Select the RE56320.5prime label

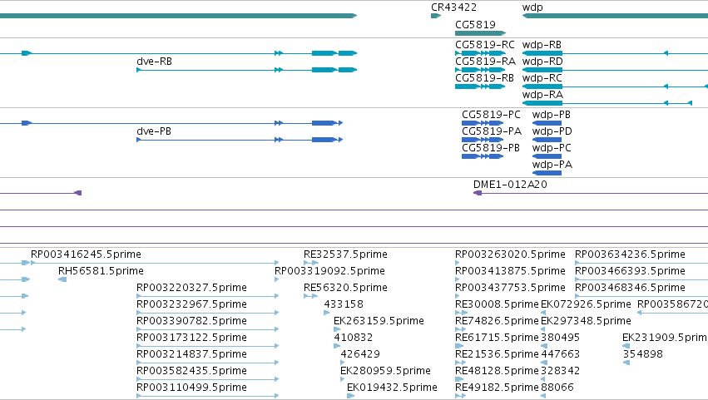point(345,288)
